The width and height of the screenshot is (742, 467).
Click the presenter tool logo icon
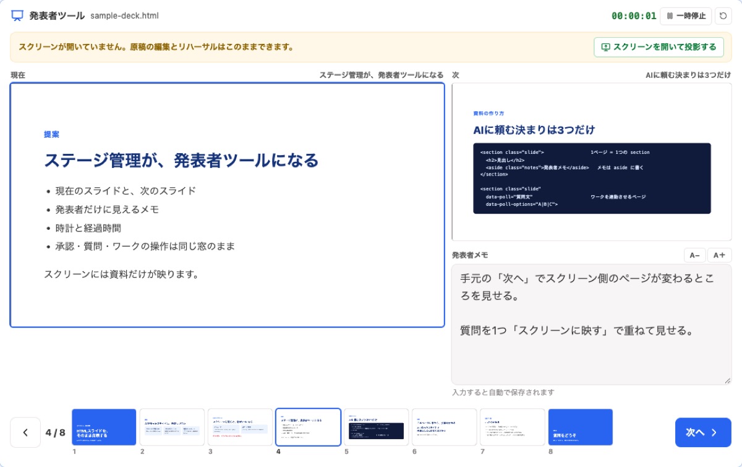[x=17, y=15]
